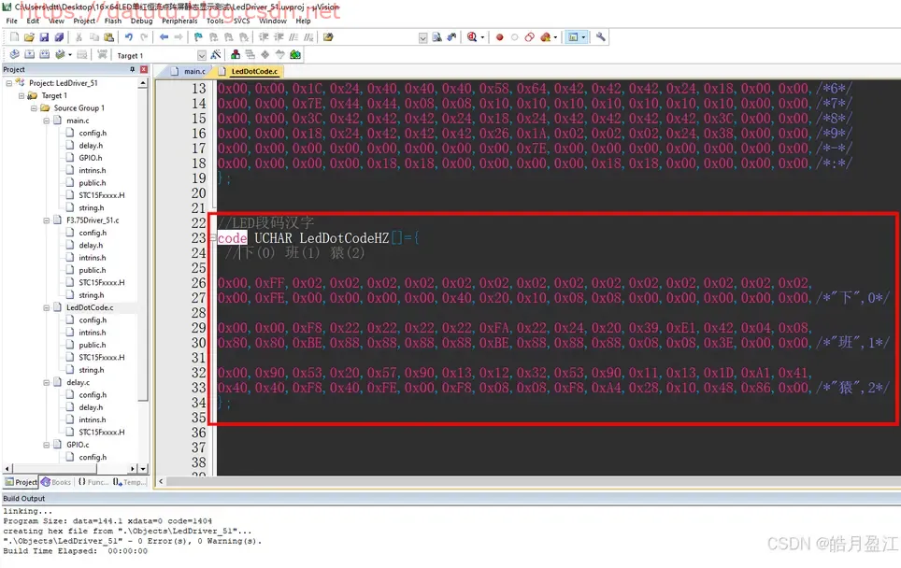Click the Build target icon
901x568 pixels.
point(29,54)
